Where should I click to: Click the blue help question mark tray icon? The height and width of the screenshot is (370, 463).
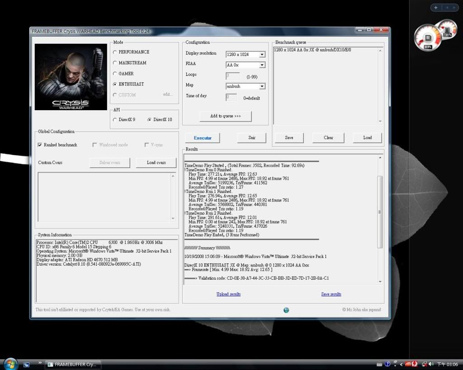tap(387, 364)
